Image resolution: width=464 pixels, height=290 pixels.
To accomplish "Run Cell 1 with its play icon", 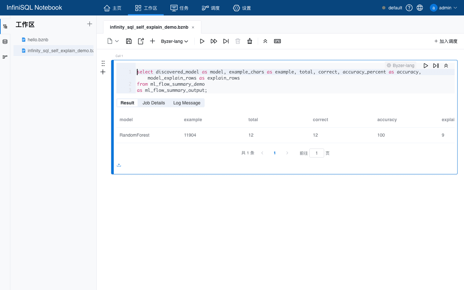I will pos(426,65).
